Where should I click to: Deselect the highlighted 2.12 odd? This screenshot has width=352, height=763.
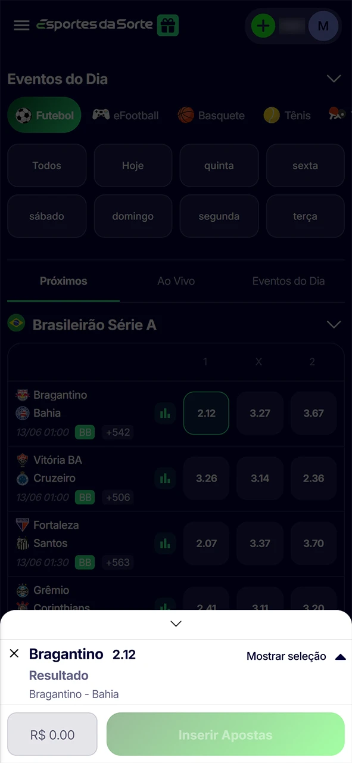point(205,413)
